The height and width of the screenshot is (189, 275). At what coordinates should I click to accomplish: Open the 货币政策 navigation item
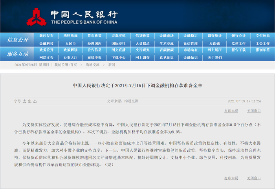[94, 36]
